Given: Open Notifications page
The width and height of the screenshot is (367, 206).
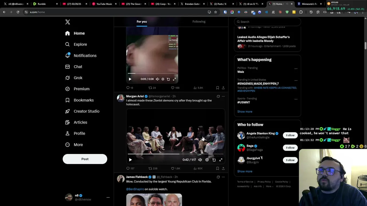Looking at the screenshot, I should tap(81, 56).
